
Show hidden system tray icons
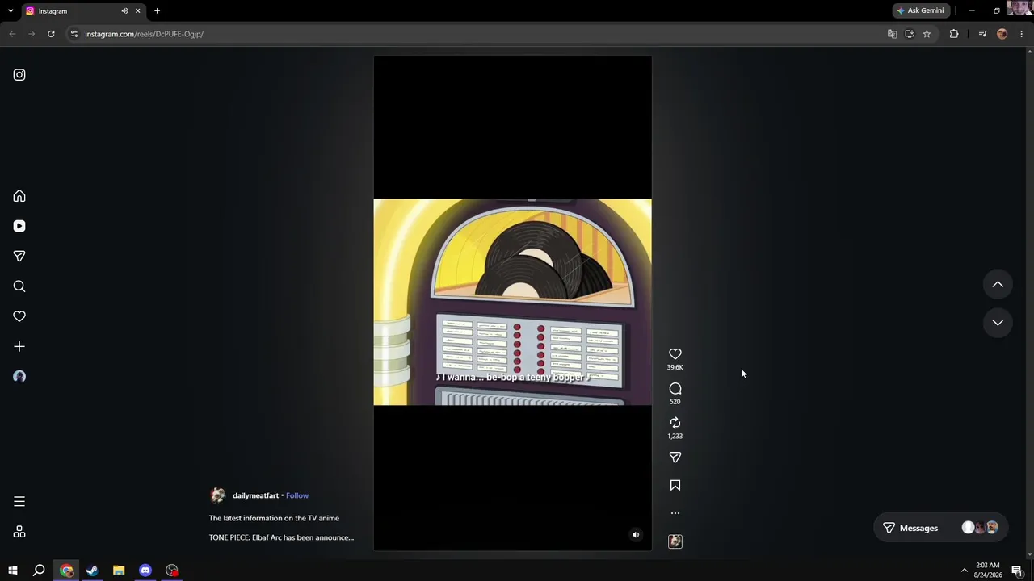pyautogui.click(x=964, y=571)
